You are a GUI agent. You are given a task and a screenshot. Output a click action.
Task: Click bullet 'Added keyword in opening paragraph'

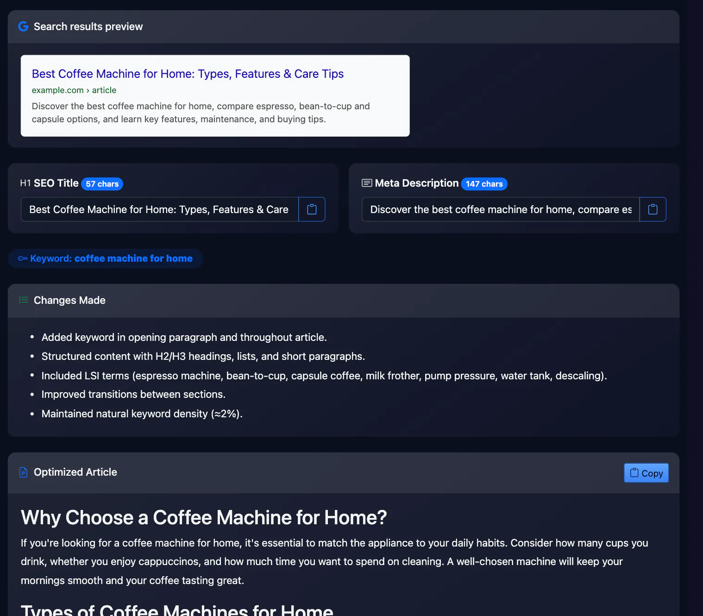point(184,337)
